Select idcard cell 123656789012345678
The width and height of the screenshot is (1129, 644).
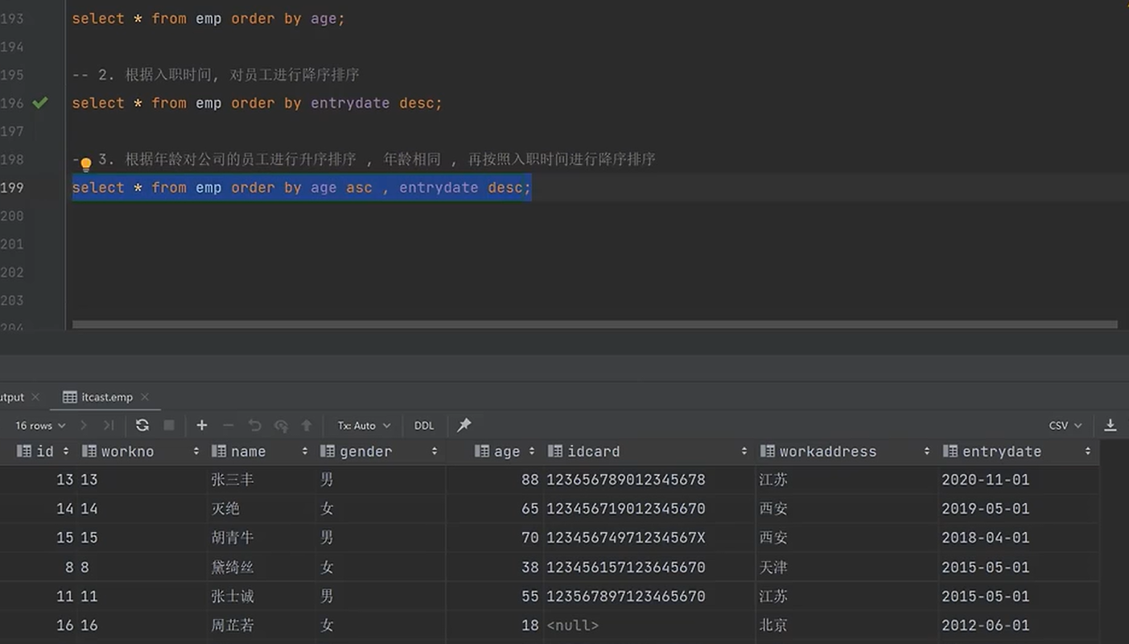click(x=649, y=480)
